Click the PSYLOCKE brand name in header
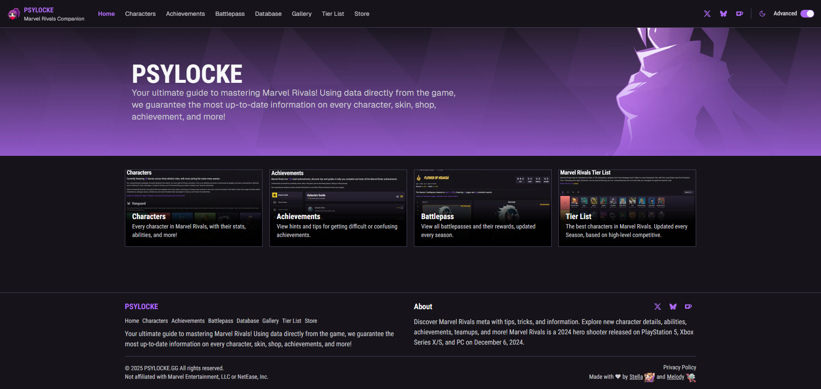The width and height of the screenshot is (821, 389). (39, 10)
